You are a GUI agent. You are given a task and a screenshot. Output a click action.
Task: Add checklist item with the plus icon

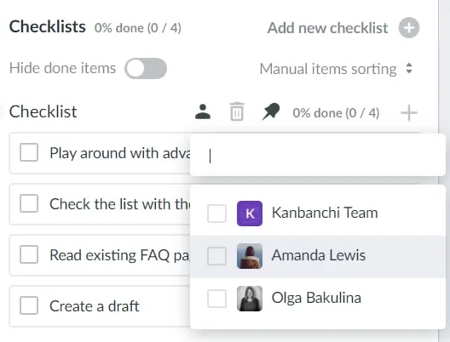(409, 113)
